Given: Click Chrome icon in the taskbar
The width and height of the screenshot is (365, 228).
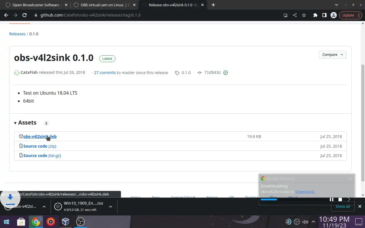Looking at the screenshot, I should [x=36, y=222].
